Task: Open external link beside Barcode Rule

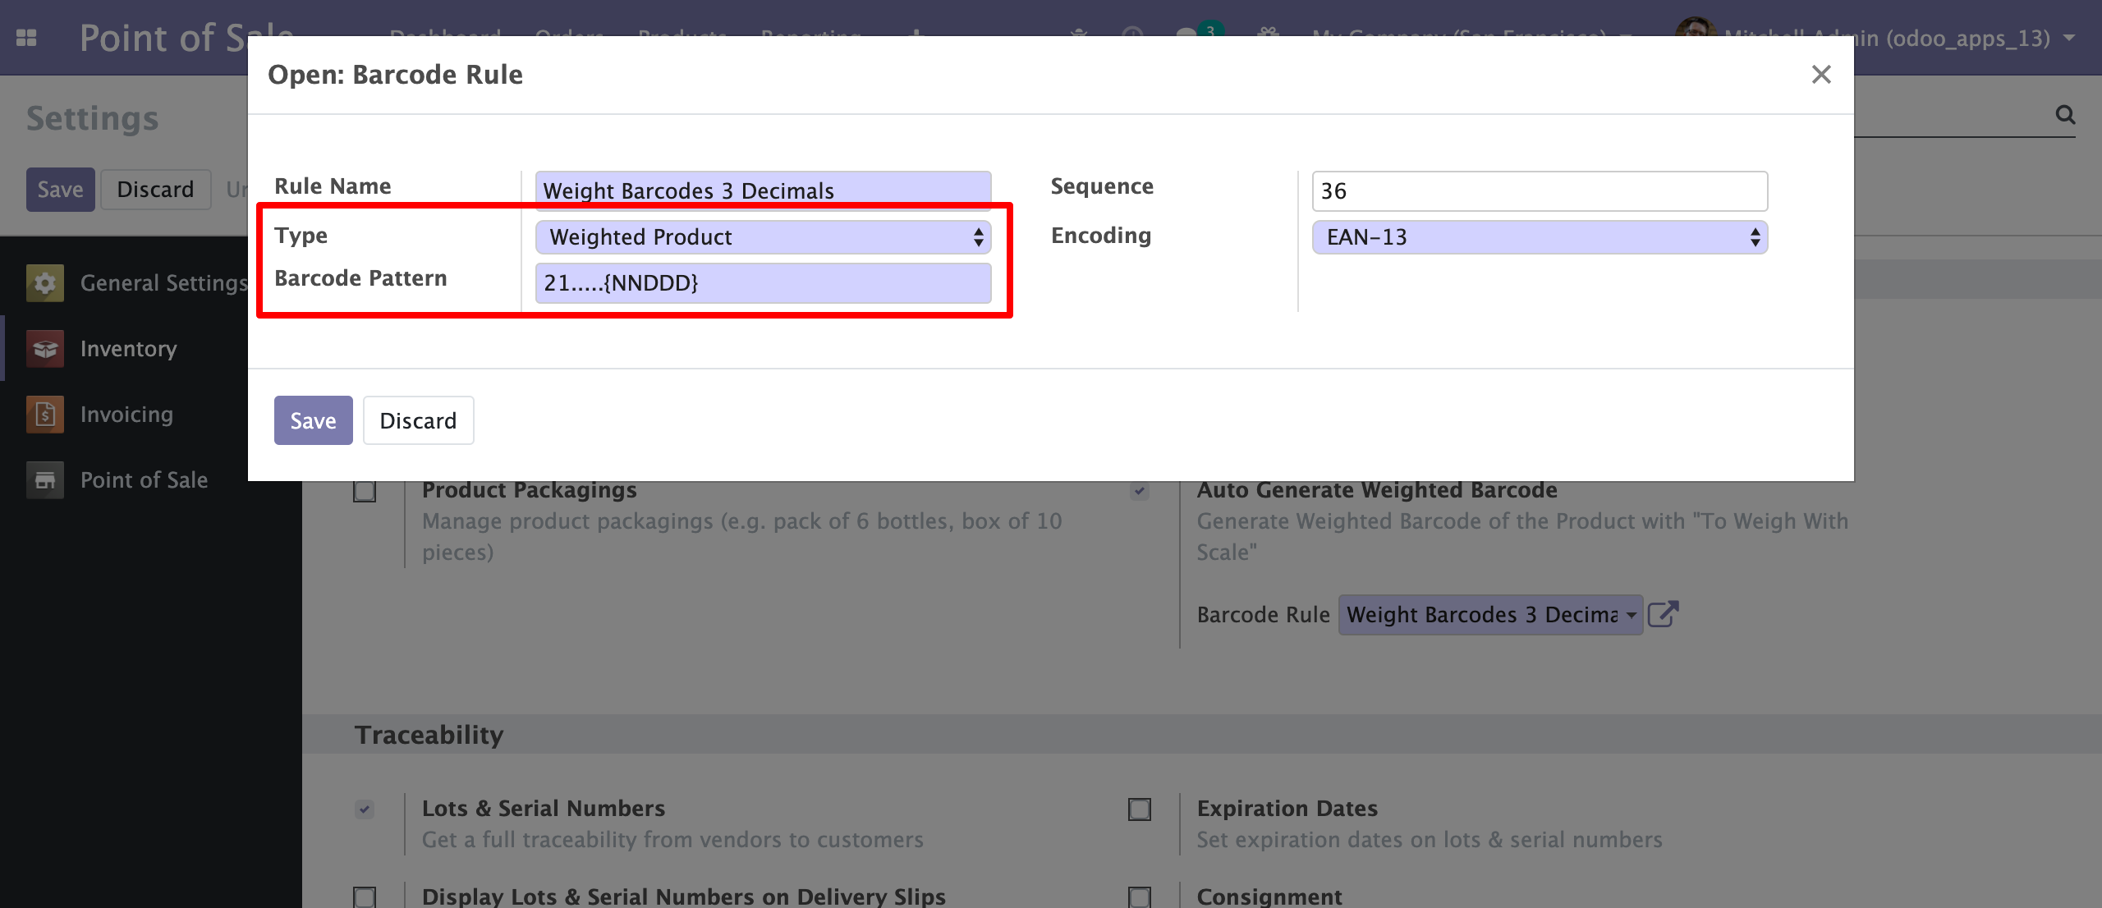Action: 1663,614
